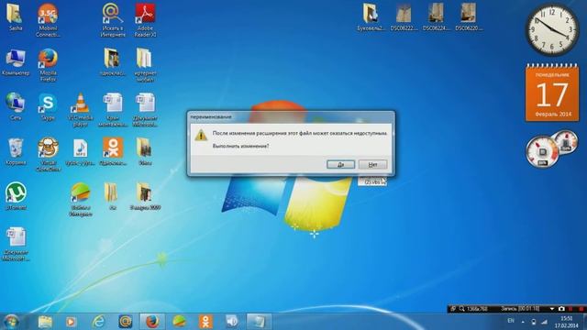Select the cow-face game shortcut icon
This screenshot has height=330, width=587.
point(48,155)
